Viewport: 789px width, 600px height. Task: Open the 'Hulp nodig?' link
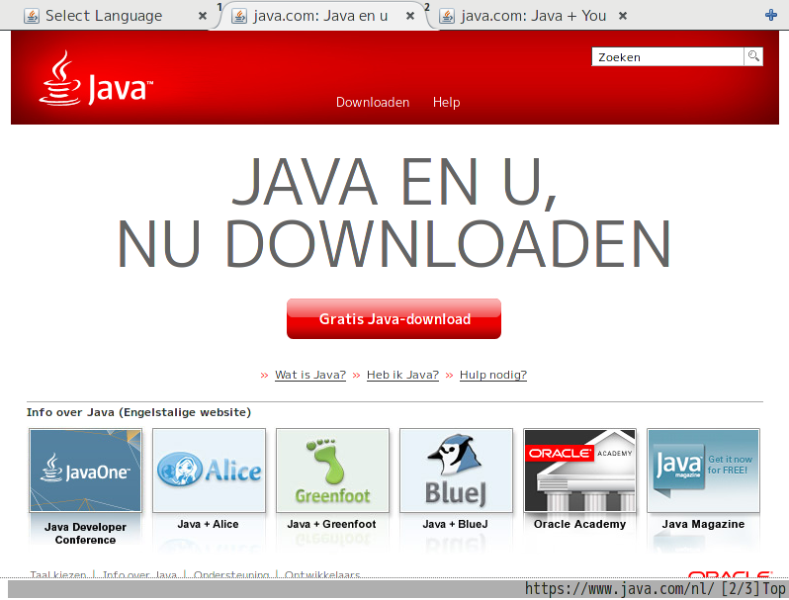coord(493,375)
